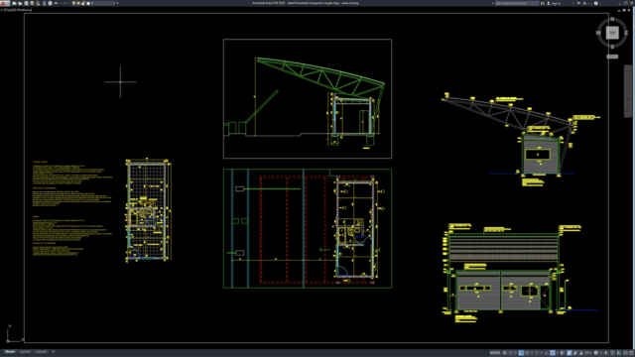Expand polar tracking angle dropdown arrow

(532, 353)
